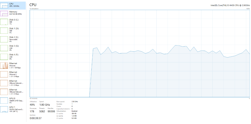Select the Processes count 178
This screenshot has width=251, height=124.
pyautogui.click(x=32, y=111)
